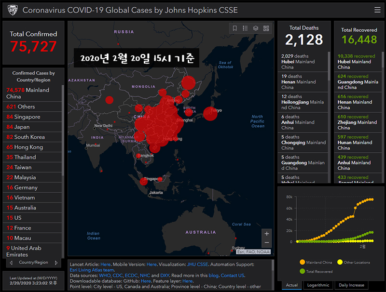The image size is (386, 292).
Task: Switch chart to the Daily Increase tab
Action: [351, 285]
